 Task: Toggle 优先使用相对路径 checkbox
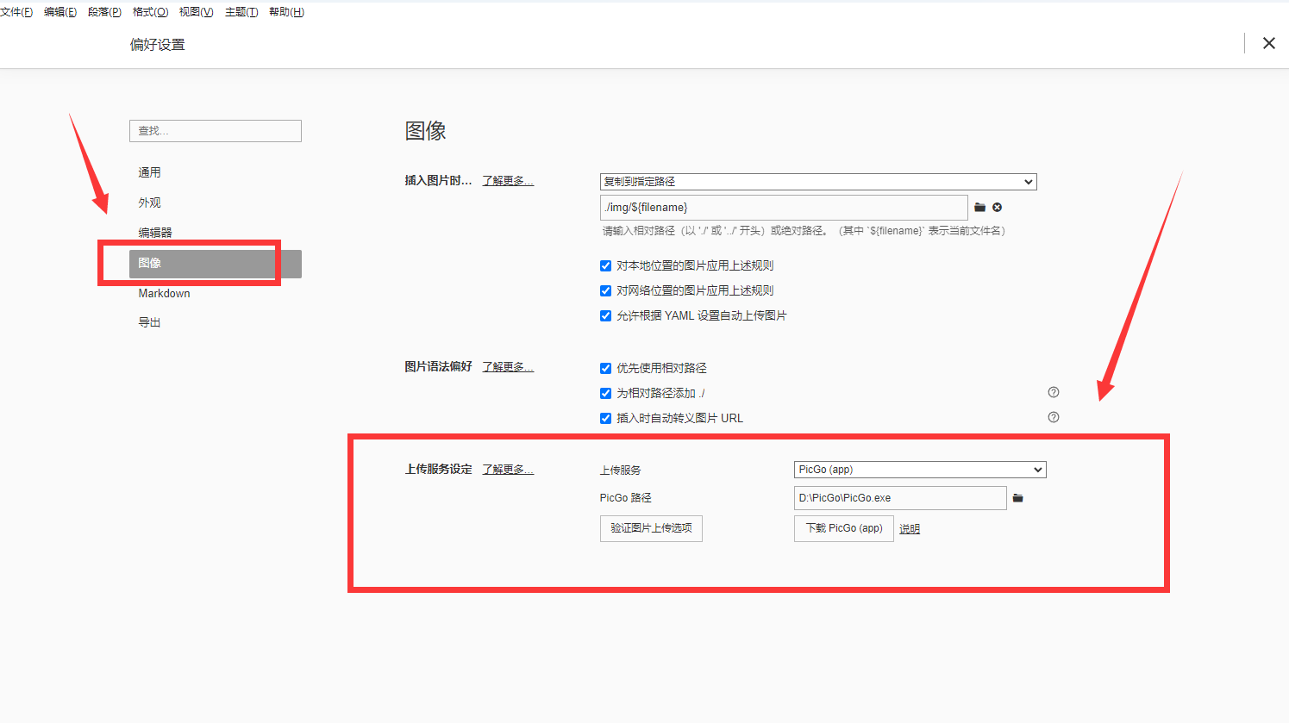(x=605, y=368)
